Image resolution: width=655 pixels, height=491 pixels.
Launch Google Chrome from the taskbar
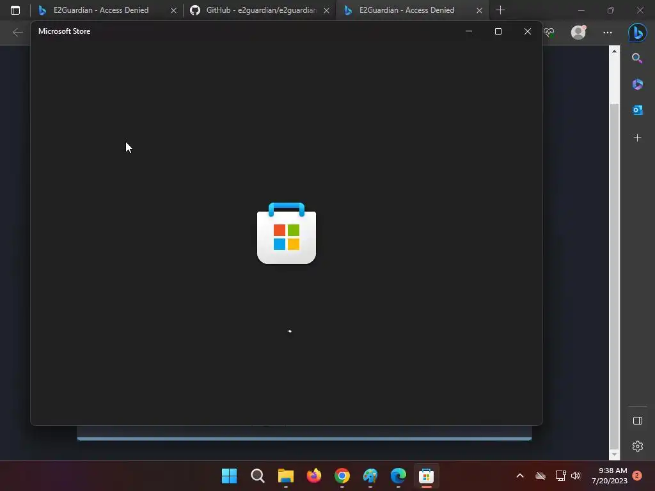coord(342,476)
